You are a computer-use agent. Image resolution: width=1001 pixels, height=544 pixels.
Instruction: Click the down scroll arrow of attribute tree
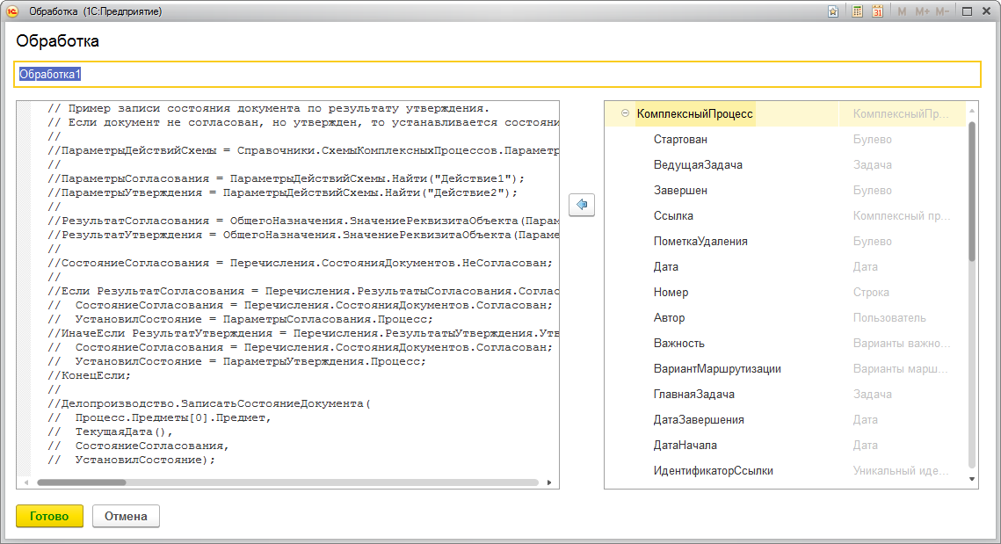[x=972, y=479]
